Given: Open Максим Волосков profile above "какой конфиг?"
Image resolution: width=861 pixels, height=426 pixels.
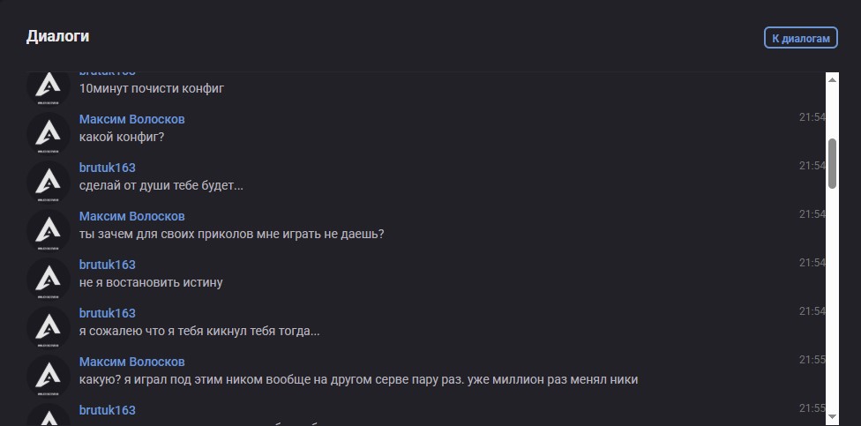Looking at the screenshot, I should click(x=131, y=119).
